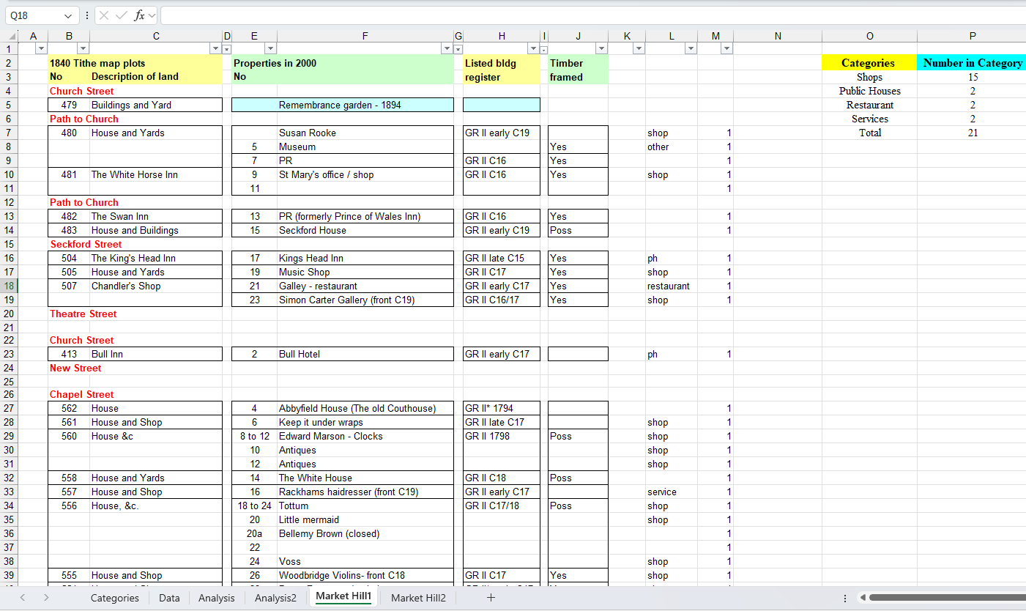Click the 'Public Houses' category cell
The image size is (1026, 611).
point(869,91)
